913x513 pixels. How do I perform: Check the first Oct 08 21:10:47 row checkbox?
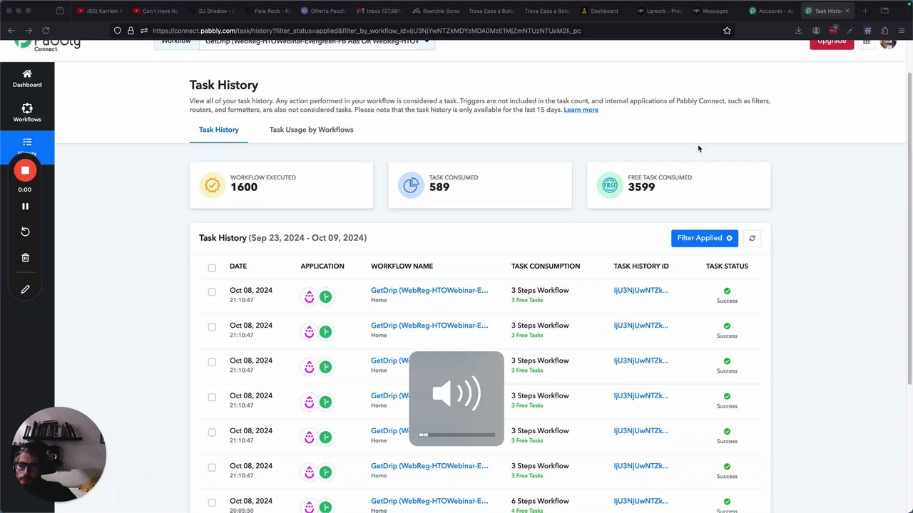click(x=212, y=292)
